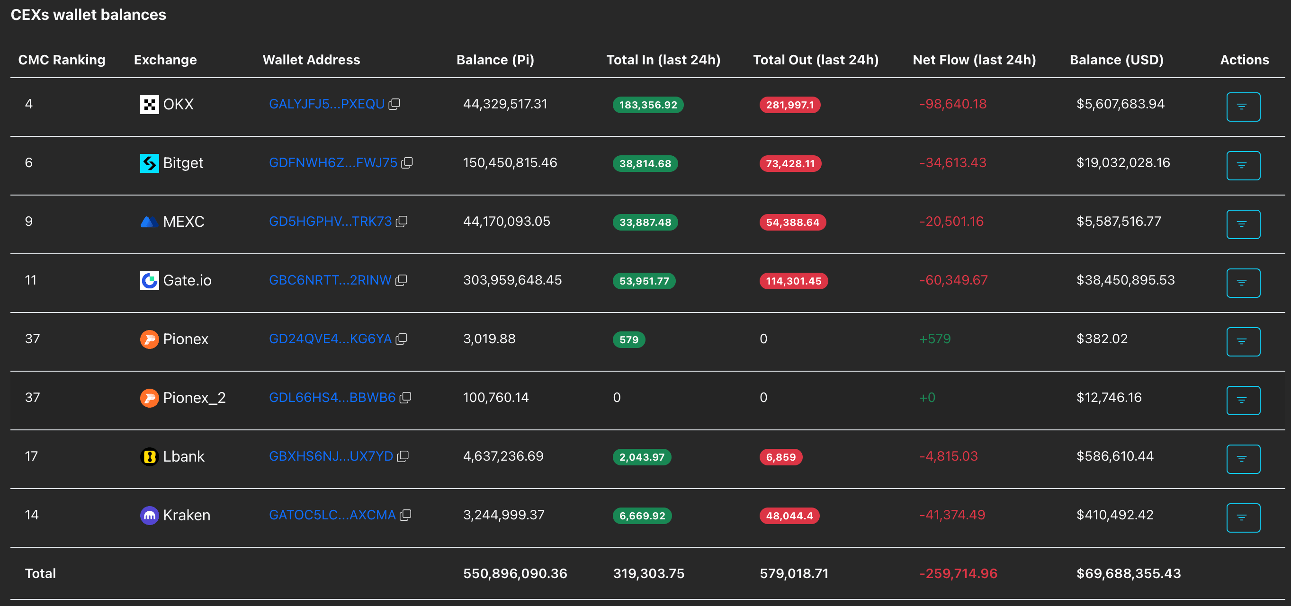The height and width of the screenshot is (606, 1291).
Task: Click the MEXC exchange logo
Action: coord(149,222)
